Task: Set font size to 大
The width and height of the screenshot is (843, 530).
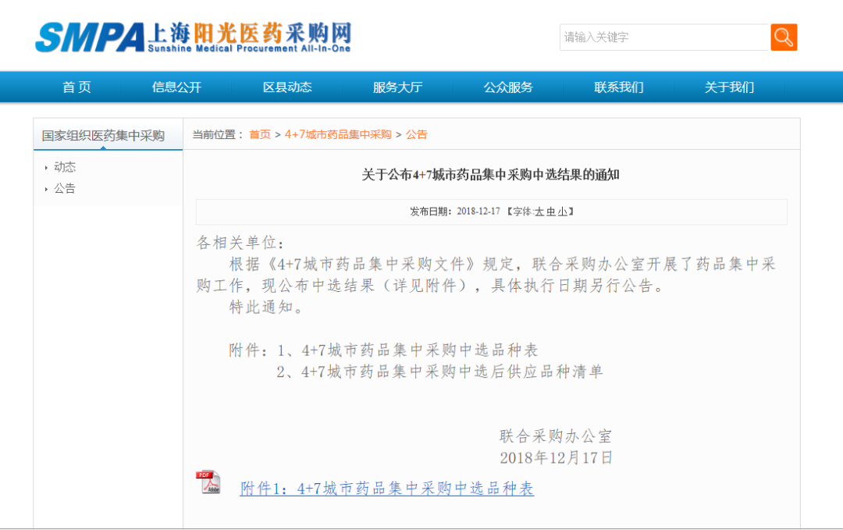Action: pos(539,212)
